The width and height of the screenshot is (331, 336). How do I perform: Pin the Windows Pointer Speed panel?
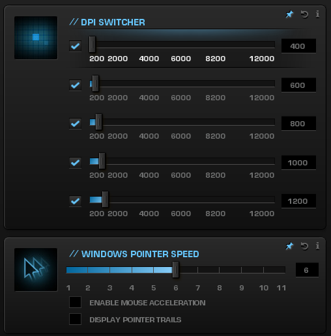pos(289,246)
